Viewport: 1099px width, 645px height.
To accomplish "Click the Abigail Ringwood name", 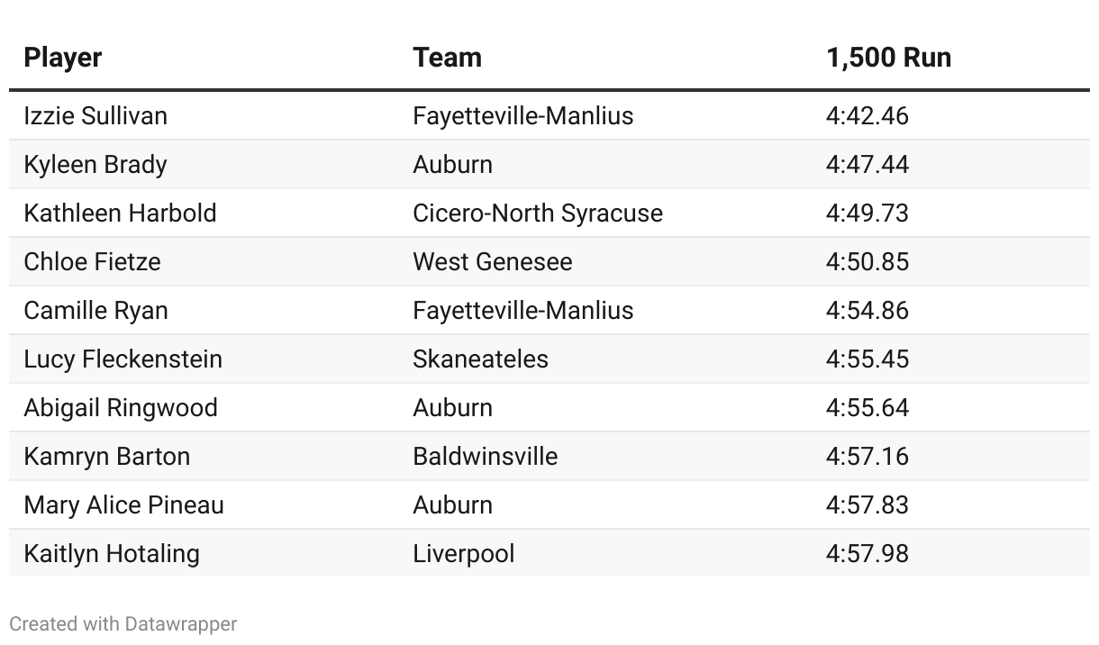I will point(121,408).
